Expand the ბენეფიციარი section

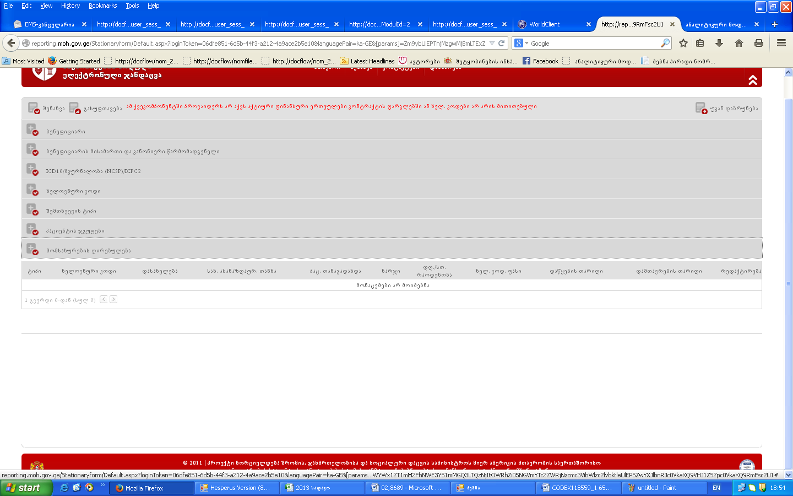(x=32, y=130)
